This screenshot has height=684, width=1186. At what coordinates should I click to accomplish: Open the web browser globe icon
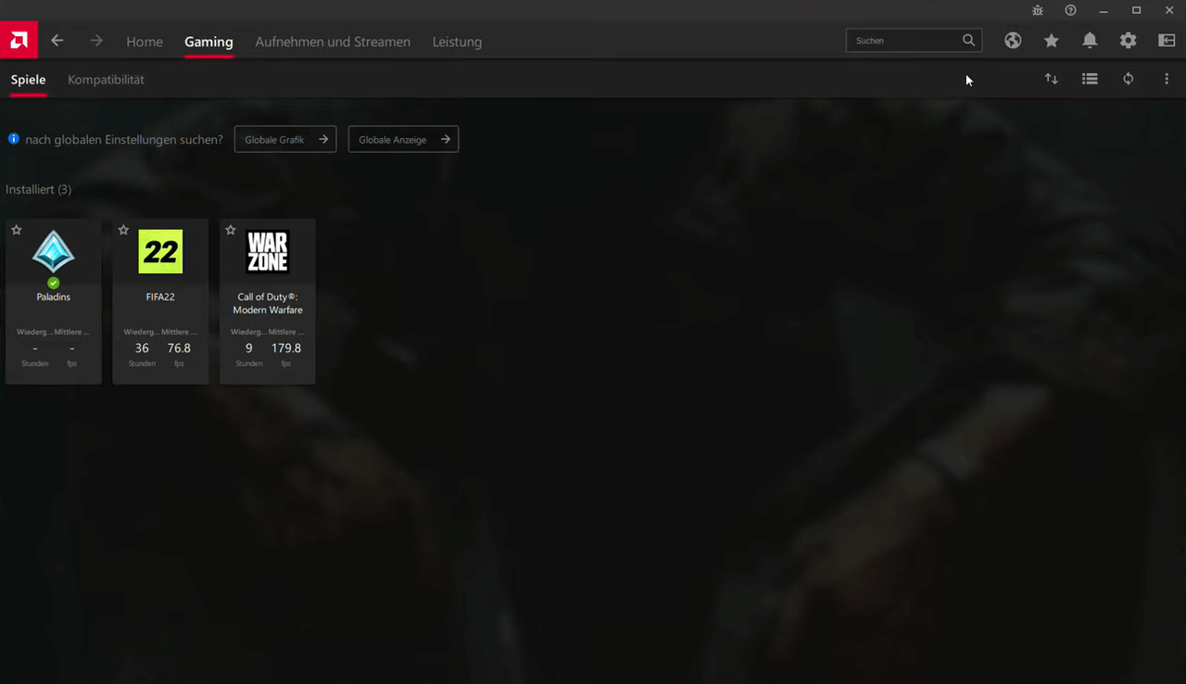(1013, 41)
